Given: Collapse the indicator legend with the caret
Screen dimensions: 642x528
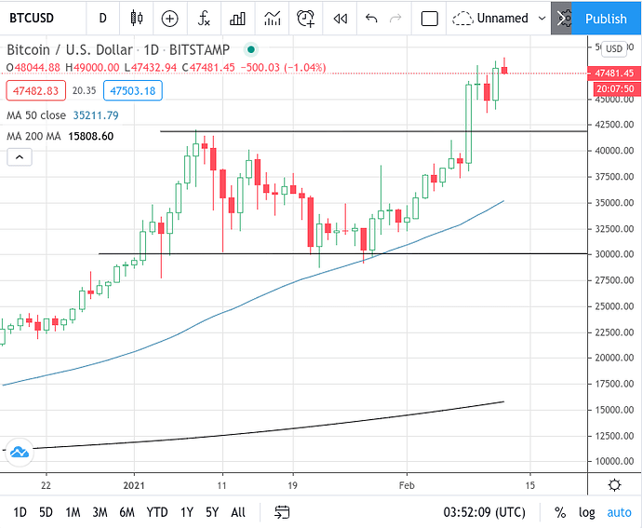Looking at the screenshot, I should pos(20,157).
